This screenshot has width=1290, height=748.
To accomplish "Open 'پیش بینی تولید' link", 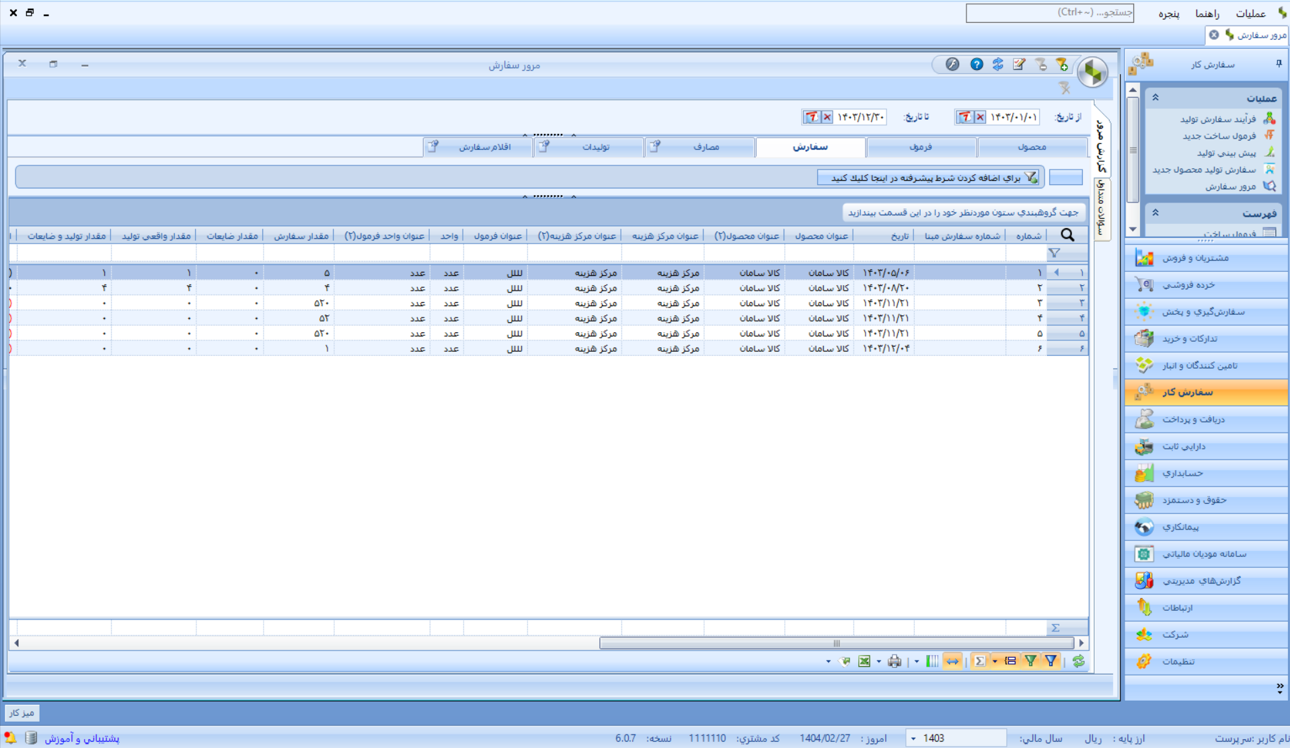I will point(1226,153).
